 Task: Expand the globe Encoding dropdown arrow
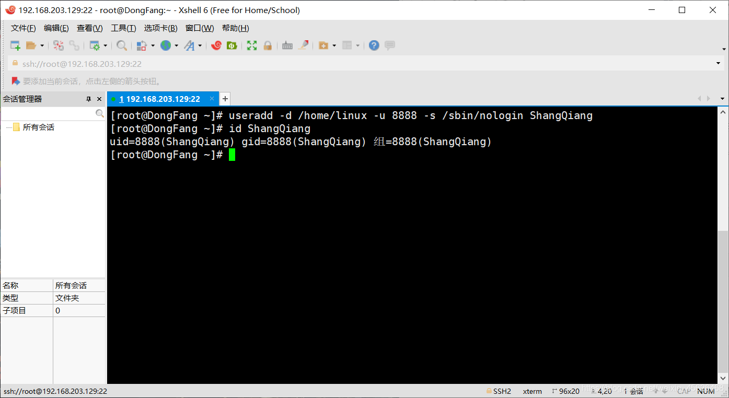pos(176,46)
